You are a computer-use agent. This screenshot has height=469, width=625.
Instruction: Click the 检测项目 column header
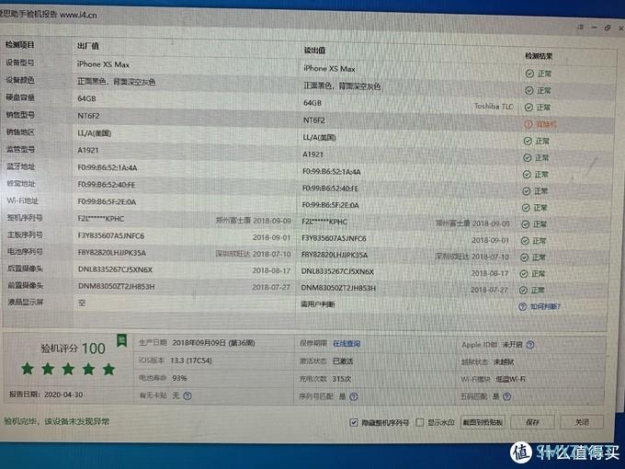tap(20, 45)
